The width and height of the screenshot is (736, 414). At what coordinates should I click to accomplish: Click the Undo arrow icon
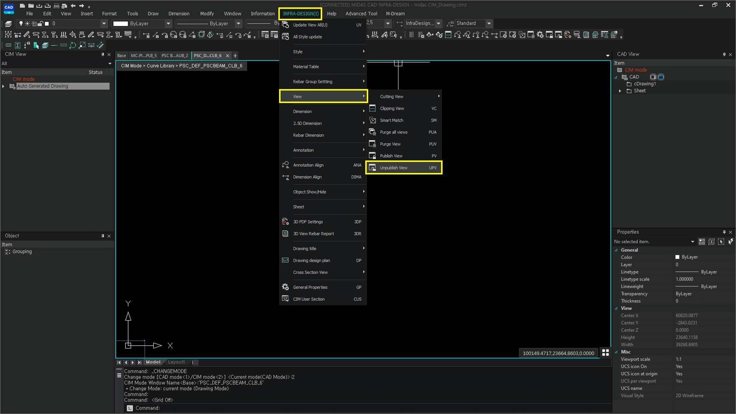point(73,6)
